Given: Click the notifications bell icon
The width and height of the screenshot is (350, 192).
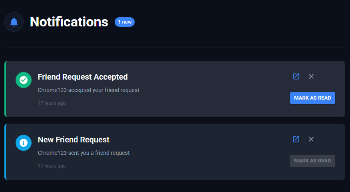Looking at the screenshot, I should 14,22.
